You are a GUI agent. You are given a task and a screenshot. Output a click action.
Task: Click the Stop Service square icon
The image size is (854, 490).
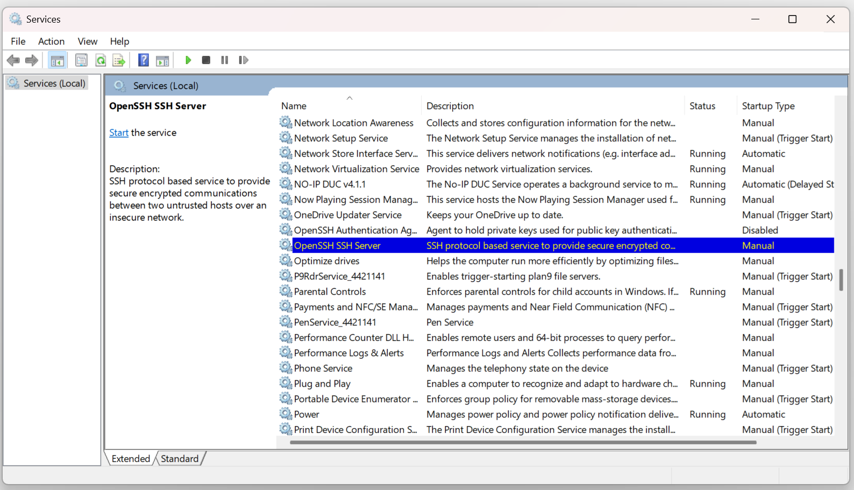[x=206, y=60]
